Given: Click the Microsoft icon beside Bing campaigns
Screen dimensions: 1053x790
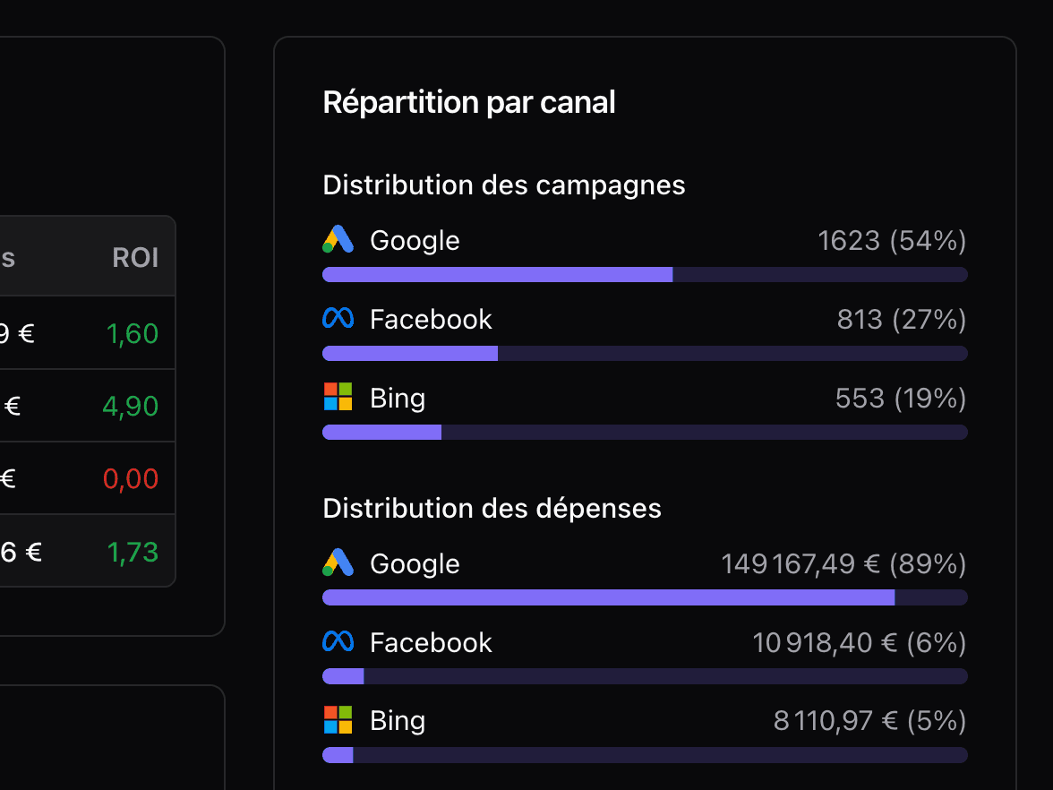Looking at the screenshot, I should click(x=338, y=397).
